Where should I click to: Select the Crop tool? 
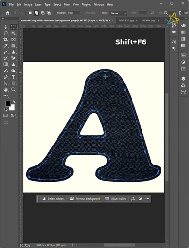pos(6,40)
